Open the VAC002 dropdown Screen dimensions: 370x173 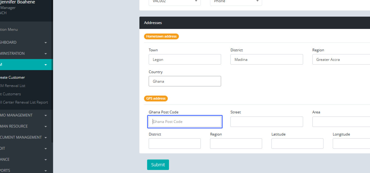tap(175, 2)
